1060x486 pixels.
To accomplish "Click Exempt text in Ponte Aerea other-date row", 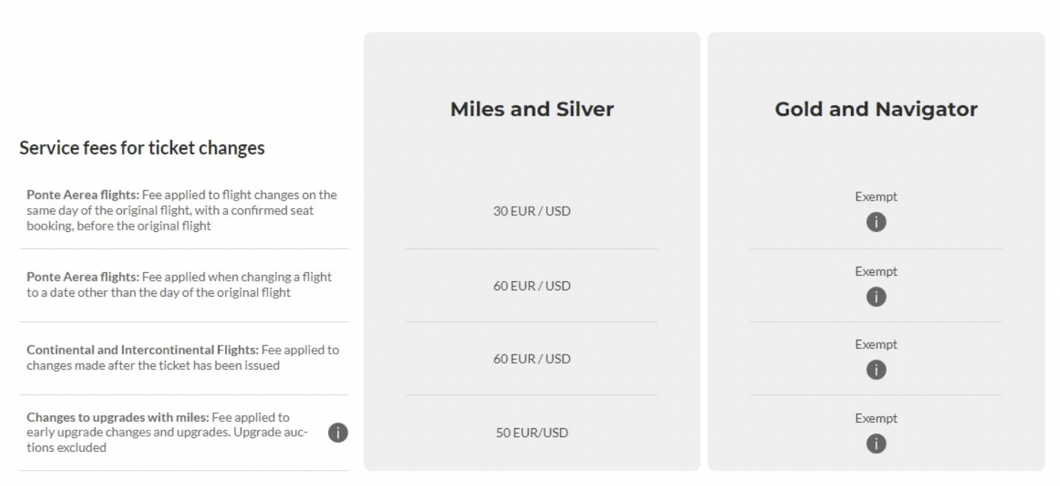I will 876,272.
